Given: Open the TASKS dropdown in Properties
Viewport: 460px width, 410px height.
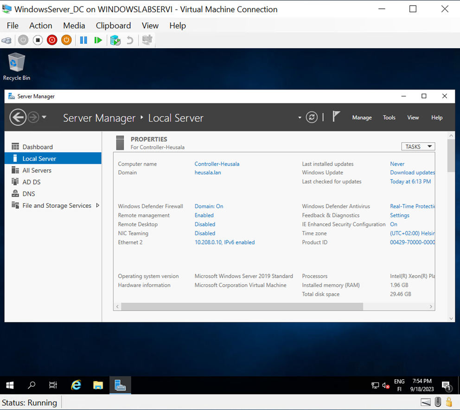Looking at the screenshot, I should (417, 146).
